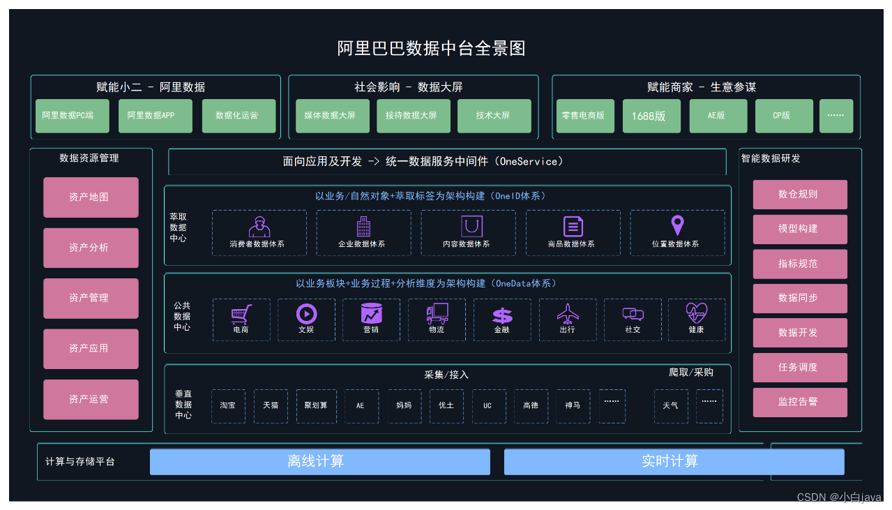Viewport: 892px width, 510px height.
Task: Select the airplane icon for 出行
Action: [x=568, y=314]
